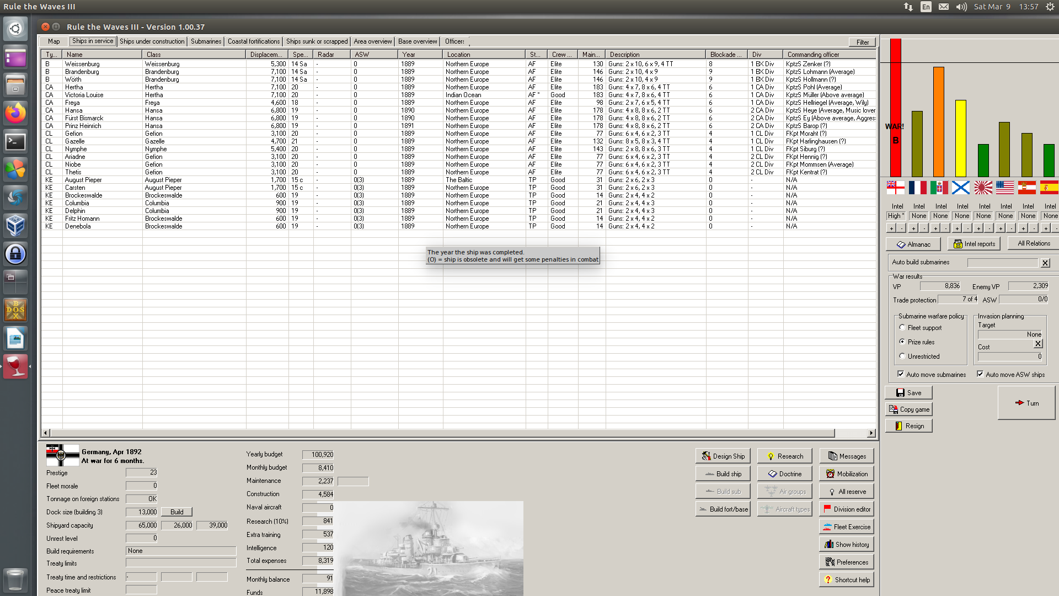This screenshot has width=1059, height=596.
Task: Open the Submarines tab
Action: click(x=206, y=41)
